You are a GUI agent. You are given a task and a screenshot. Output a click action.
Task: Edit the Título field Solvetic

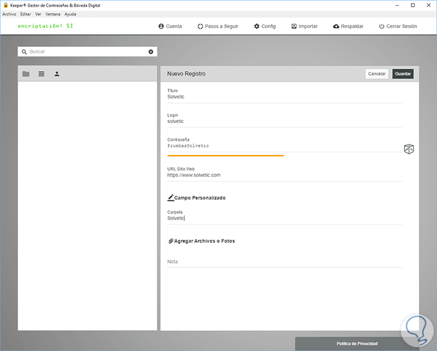pos(285,97)
